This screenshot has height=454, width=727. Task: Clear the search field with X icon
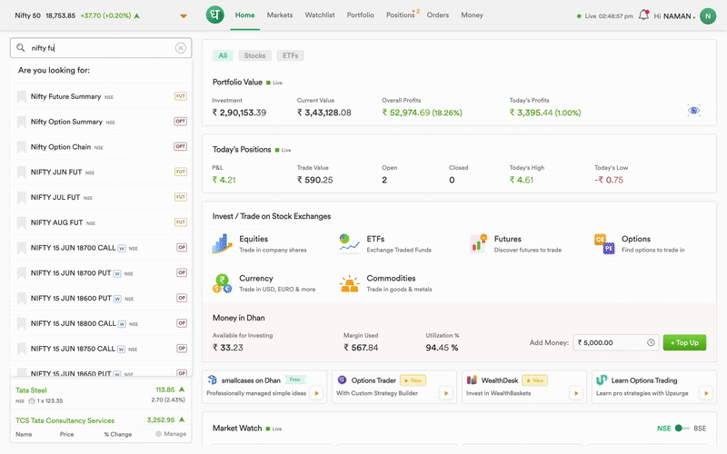tap(181, 48)
